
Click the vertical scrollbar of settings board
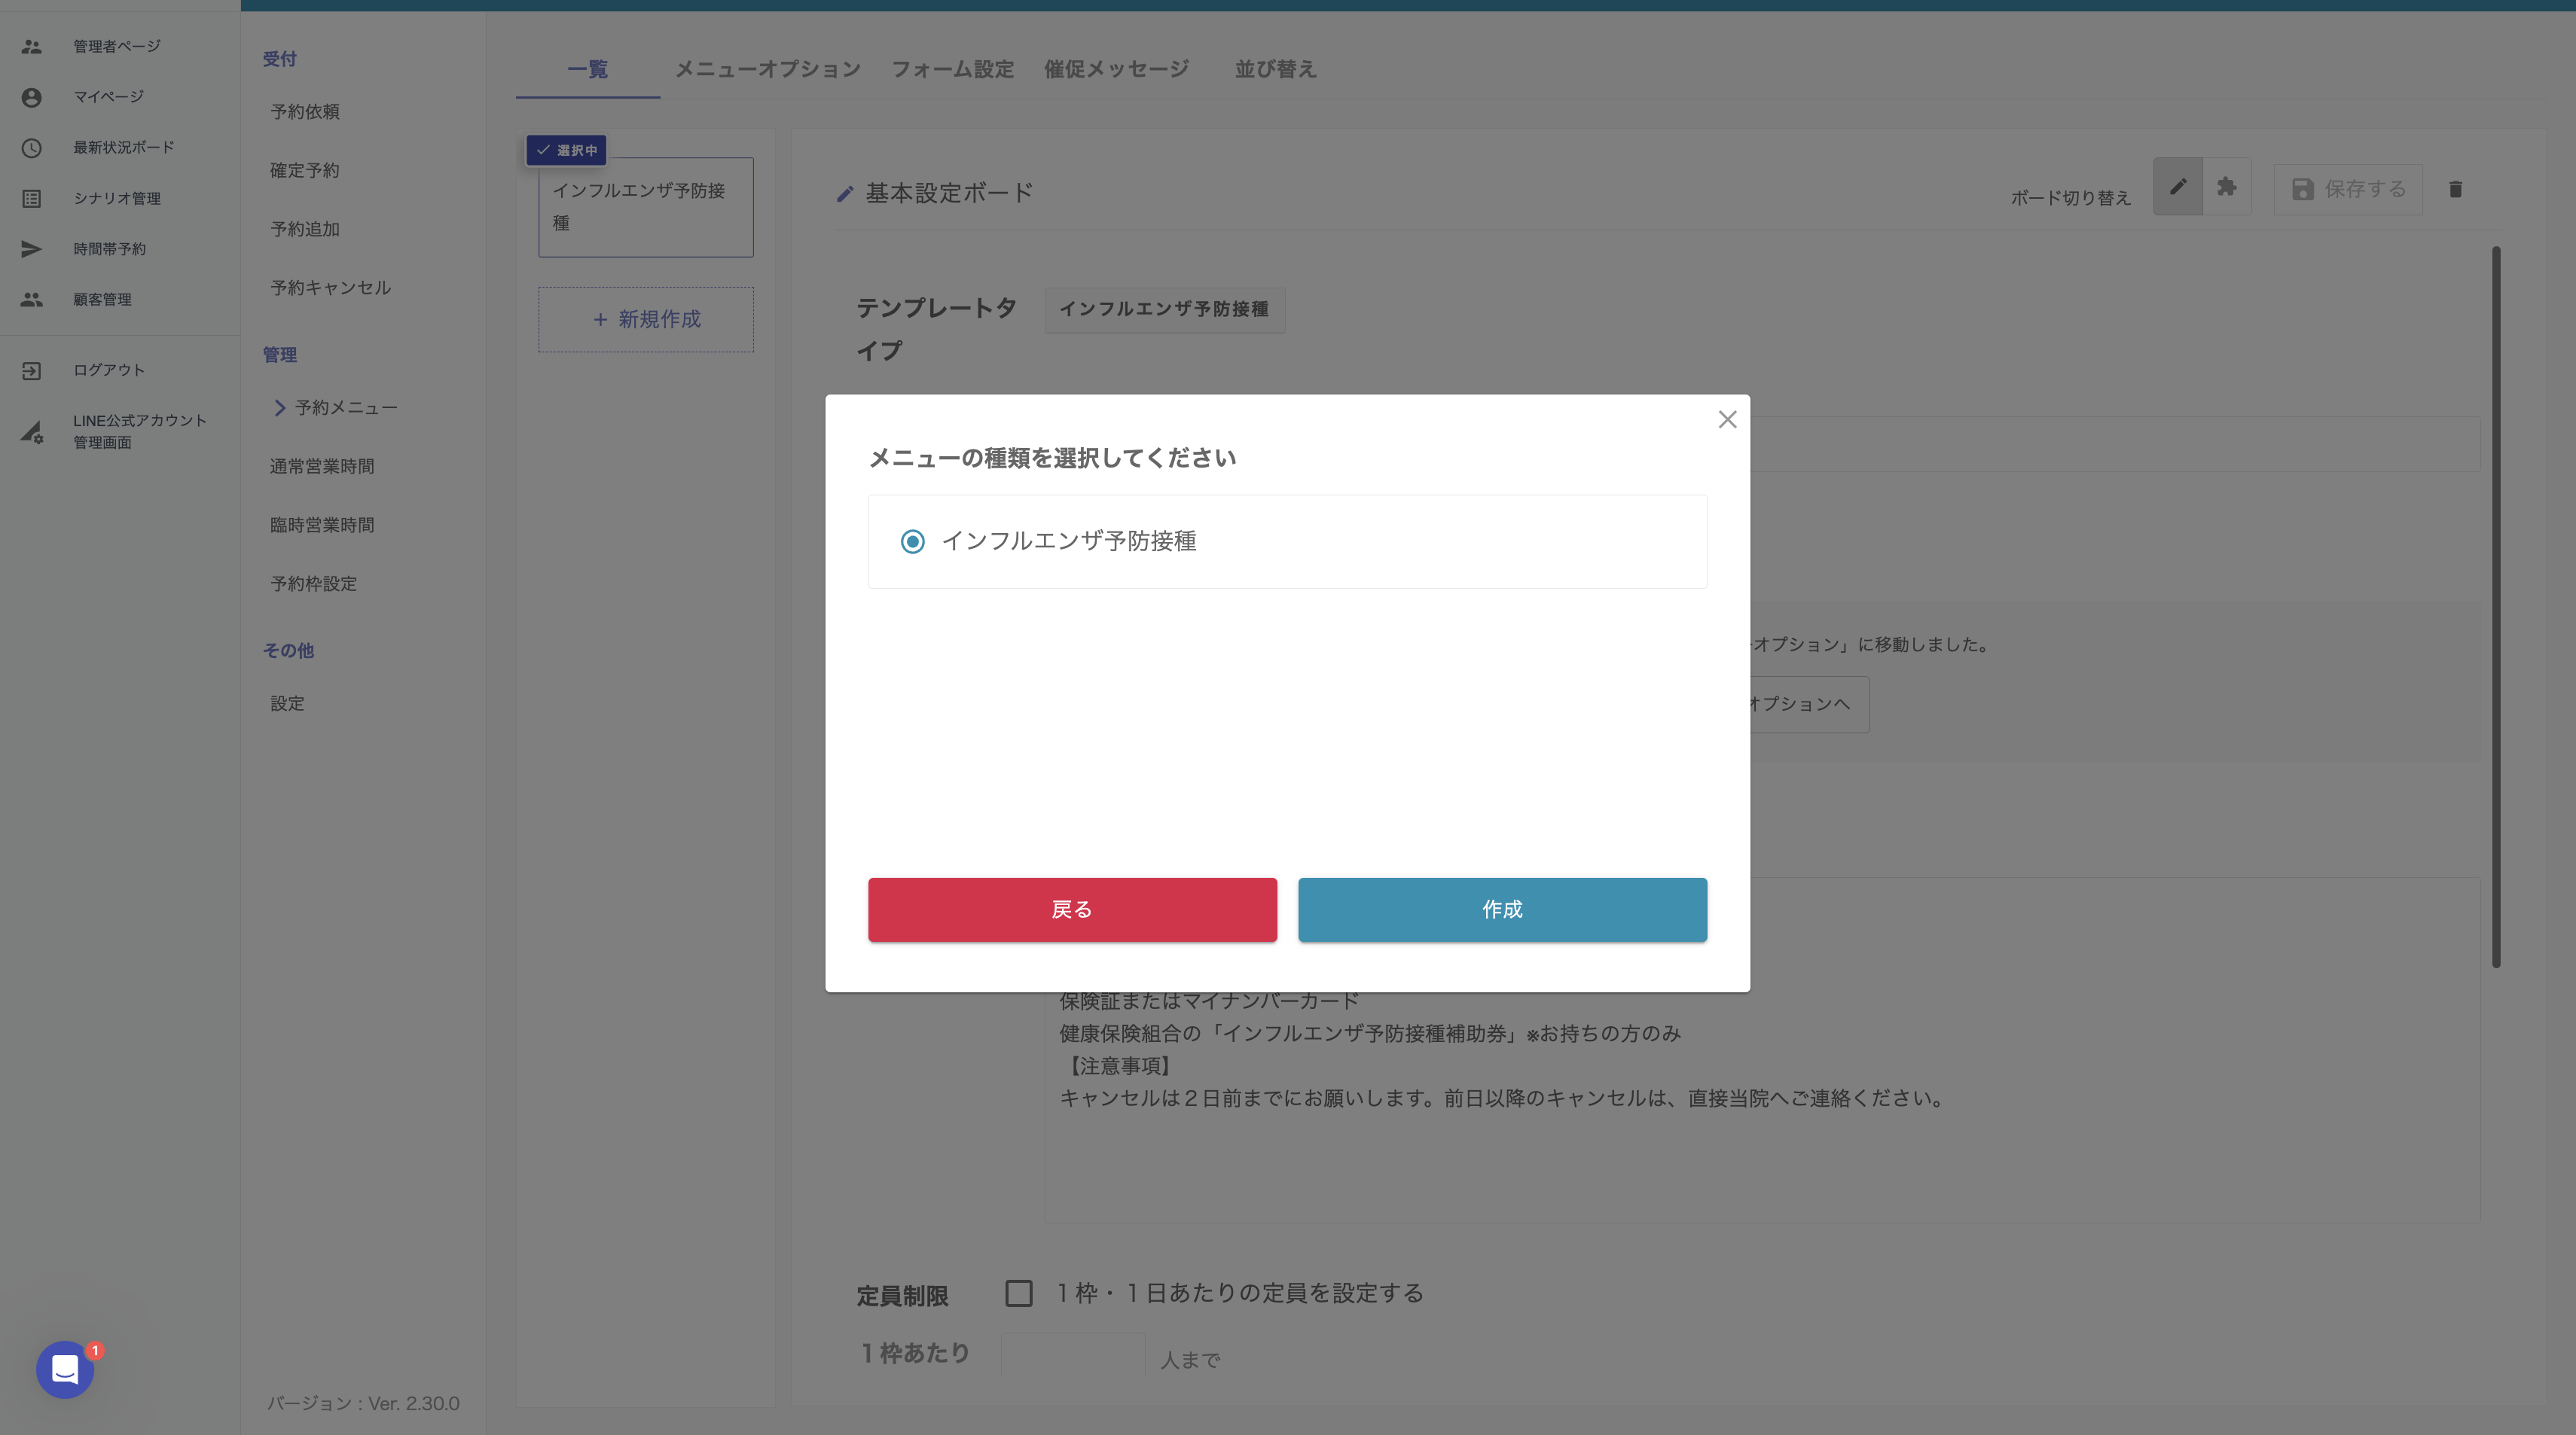click(2496, 607)
